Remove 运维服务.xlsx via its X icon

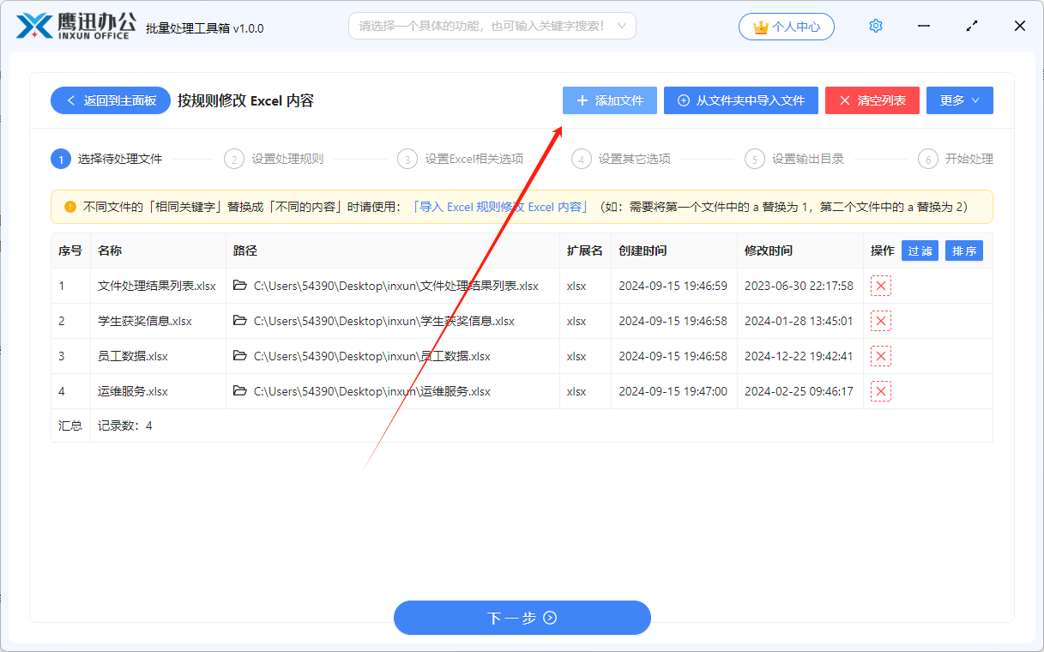tap(880, 390)
